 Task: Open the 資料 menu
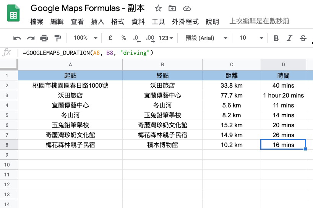pyautogui.click(x=138, y=21)
